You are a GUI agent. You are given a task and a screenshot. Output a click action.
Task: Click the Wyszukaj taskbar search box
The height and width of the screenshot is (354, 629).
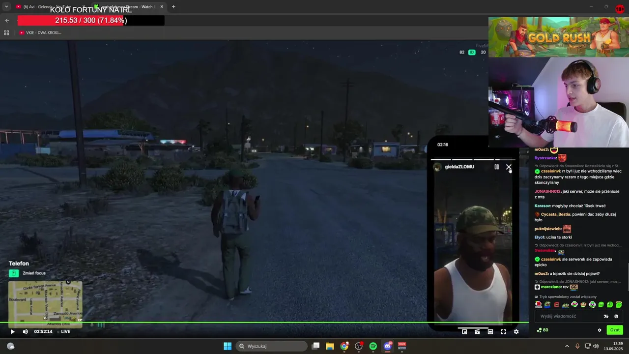[x=272, y=346]
